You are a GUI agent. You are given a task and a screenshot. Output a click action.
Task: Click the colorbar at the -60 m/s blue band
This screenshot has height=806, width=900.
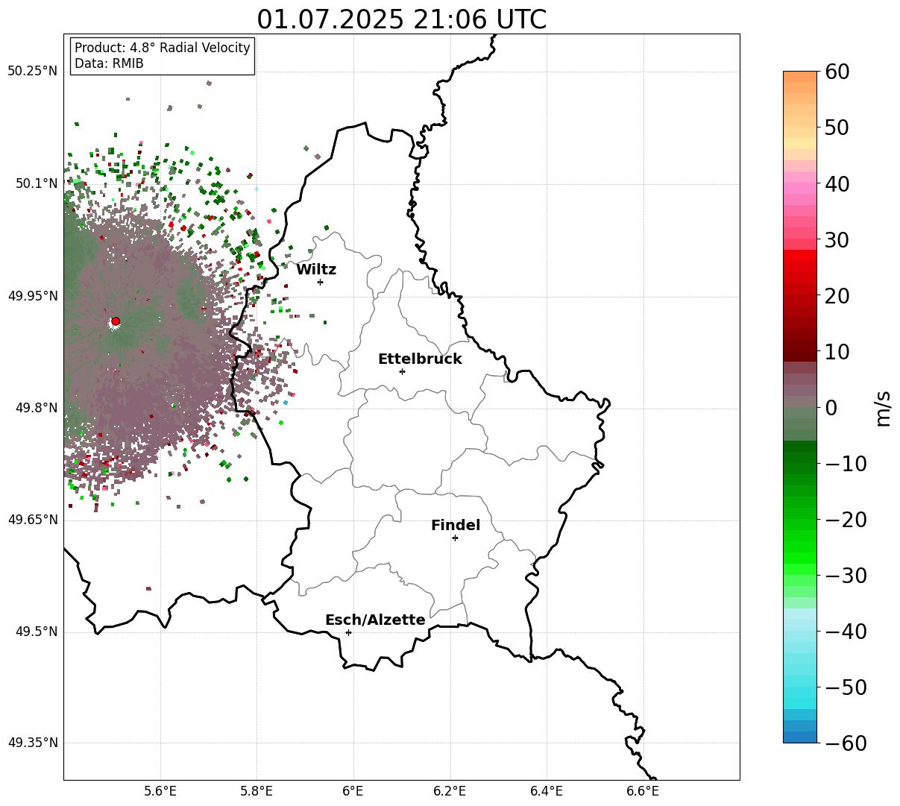(x=800, y=737)
